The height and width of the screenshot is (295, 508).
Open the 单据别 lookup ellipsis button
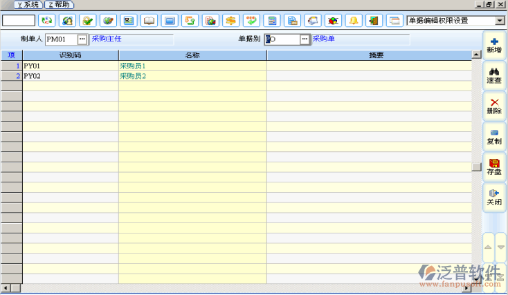tap(305, 39)
